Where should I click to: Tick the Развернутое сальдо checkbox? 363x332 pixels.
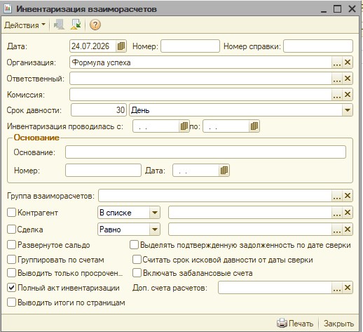(x=11, y=245)
